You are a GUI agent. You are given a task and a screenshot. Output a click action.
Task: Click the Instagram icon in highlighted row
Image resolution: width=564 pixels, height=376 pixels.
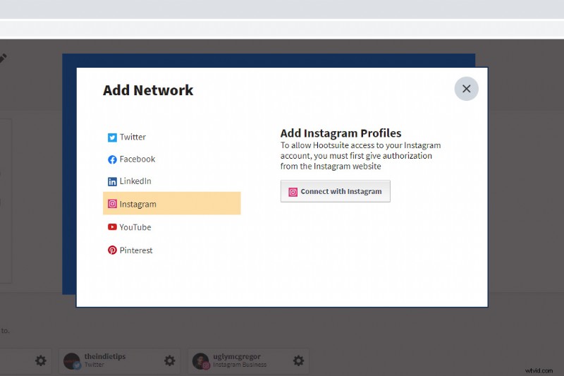[x=112, y=204]
